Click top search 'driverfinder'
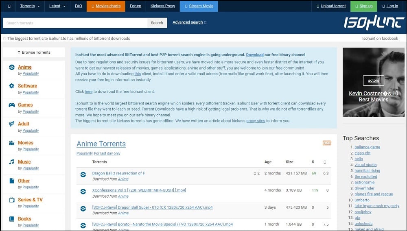Viewport: 407px width, 231px height. pyautogui.click(x=364, y=188)
